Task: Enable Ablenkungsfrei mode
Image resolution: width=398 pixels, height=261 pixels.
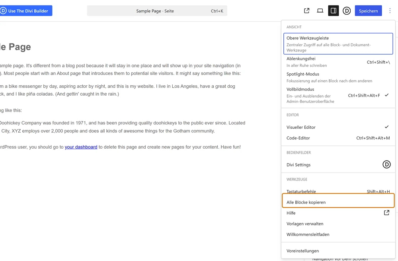Action: point(338,62)
